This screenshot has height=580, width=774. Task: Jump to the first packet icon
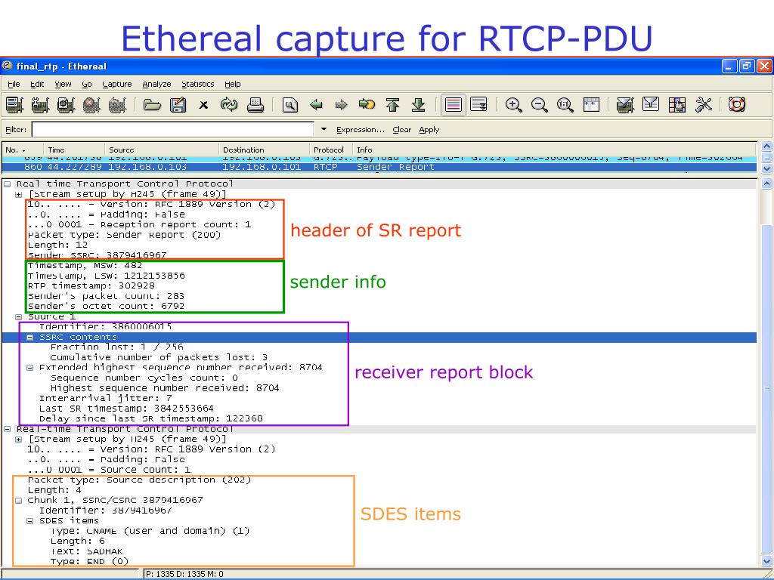393,104
